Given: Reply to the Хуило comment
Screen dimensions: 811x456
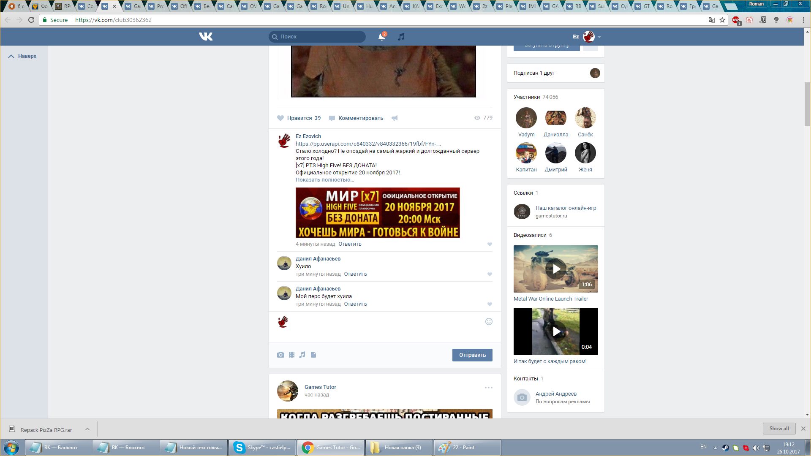Looking at the screenshot, I should [x=355, y=274].
